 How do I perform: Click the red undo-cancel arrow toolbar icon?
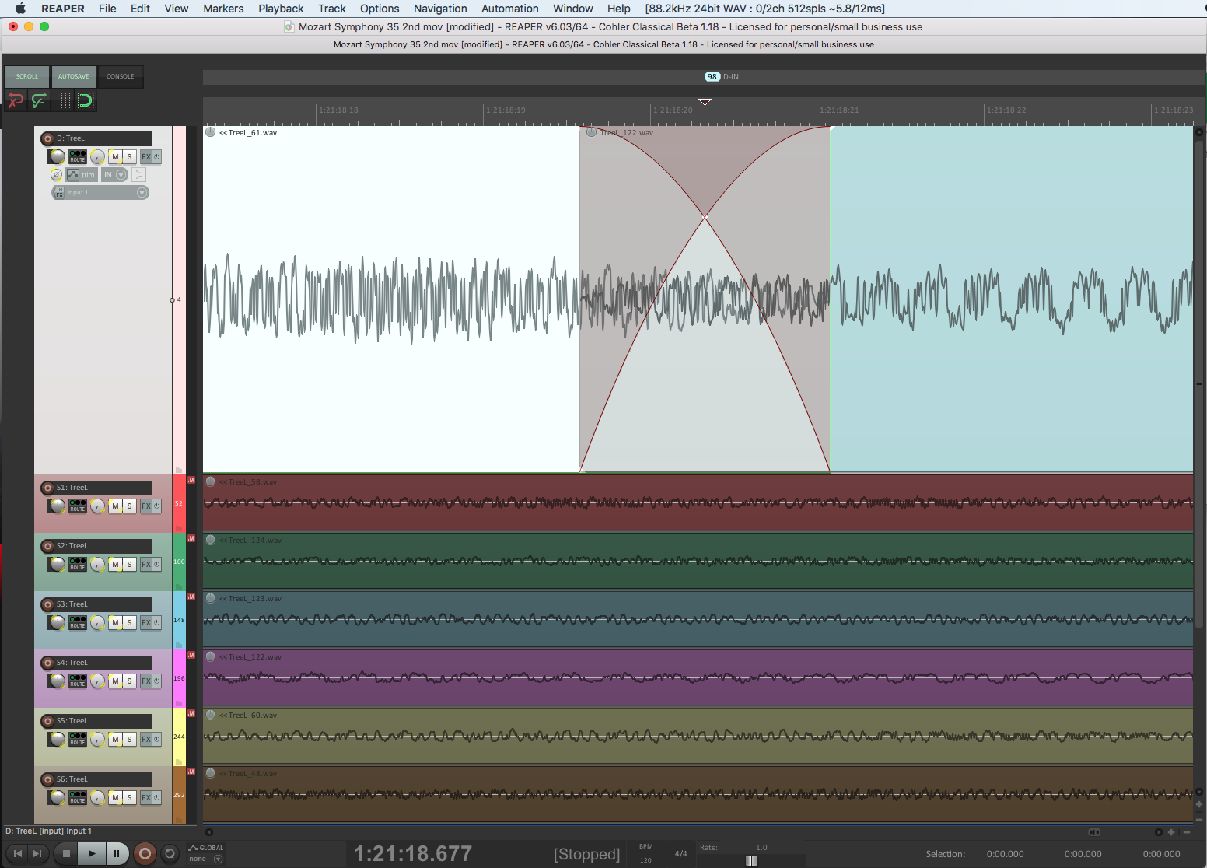pos(16,100)
